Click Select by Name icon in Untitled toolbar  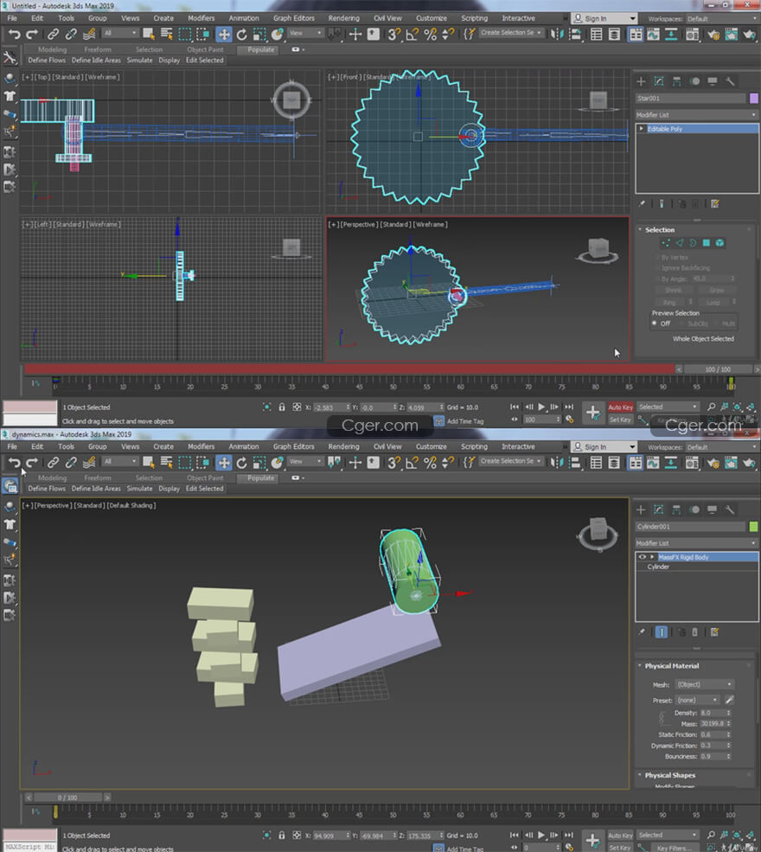coord(167,35)
